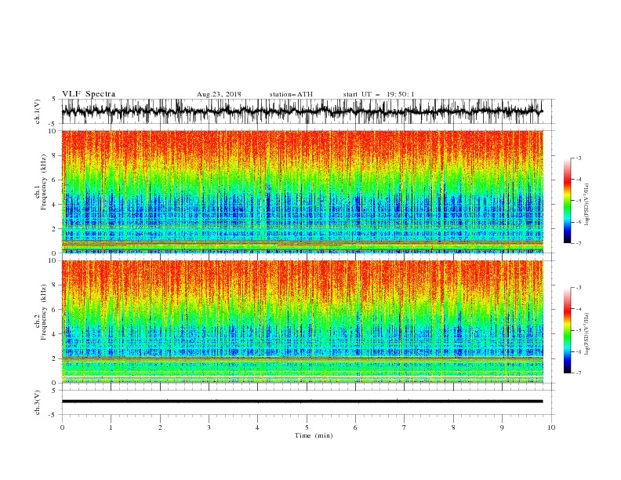The height and width of the screenshot is (480, 621).
Task: Click the "VLF Spectra" title text
Action: pos(89,94)
